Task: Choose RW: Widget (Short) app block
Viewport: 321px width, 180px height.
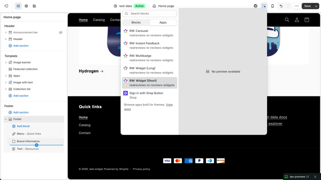Action: 149,83
